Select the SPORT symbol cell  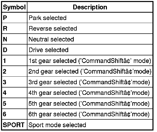(x=14, y=125)
